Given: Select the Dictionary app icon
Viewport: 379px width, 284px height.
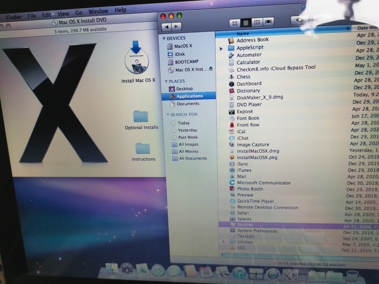Looking at the screenshot, I should 232,91.
